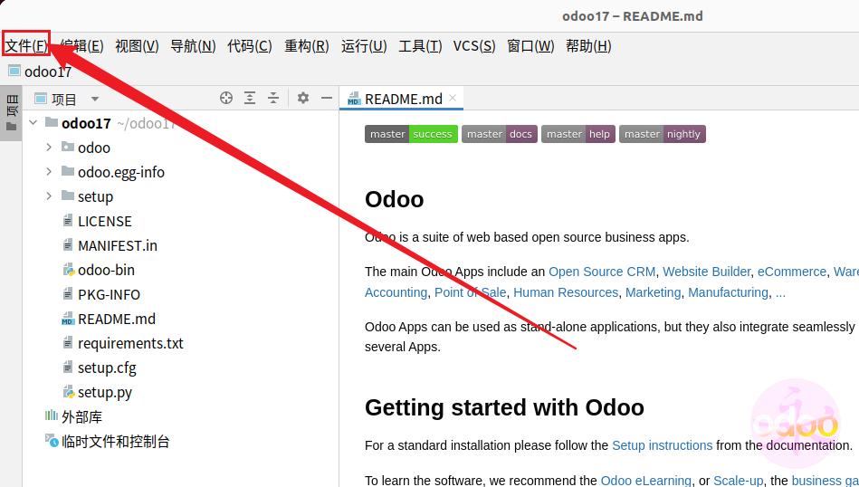Select 外部库 external libraries node

click(x=81, y=417)
